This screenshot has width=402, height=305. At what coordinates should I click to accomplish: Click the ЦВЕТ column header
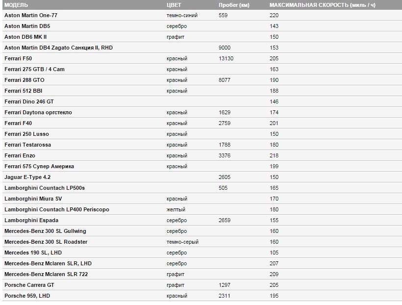[x=174, y=5]
